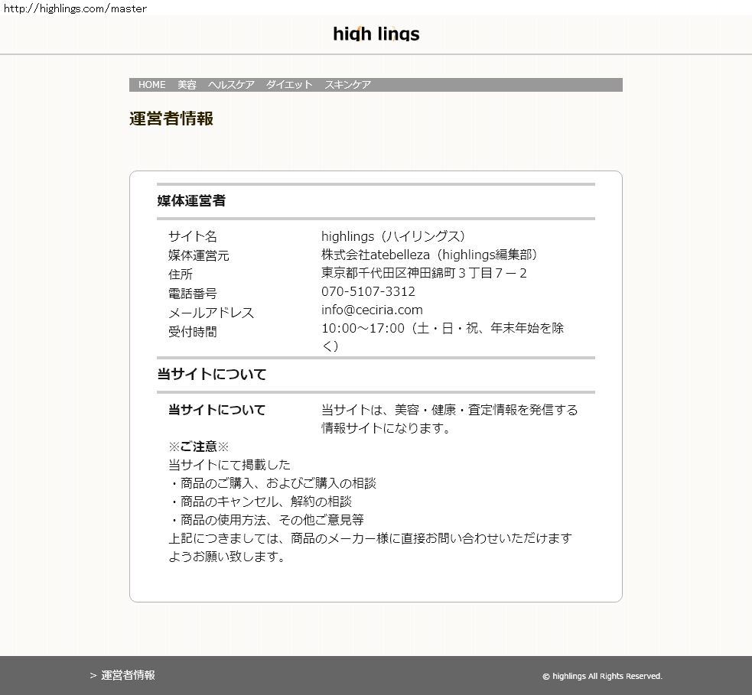
Task: Select the line starting 上記につきましては
Action: pyautogui.click(x=370, y=538)
